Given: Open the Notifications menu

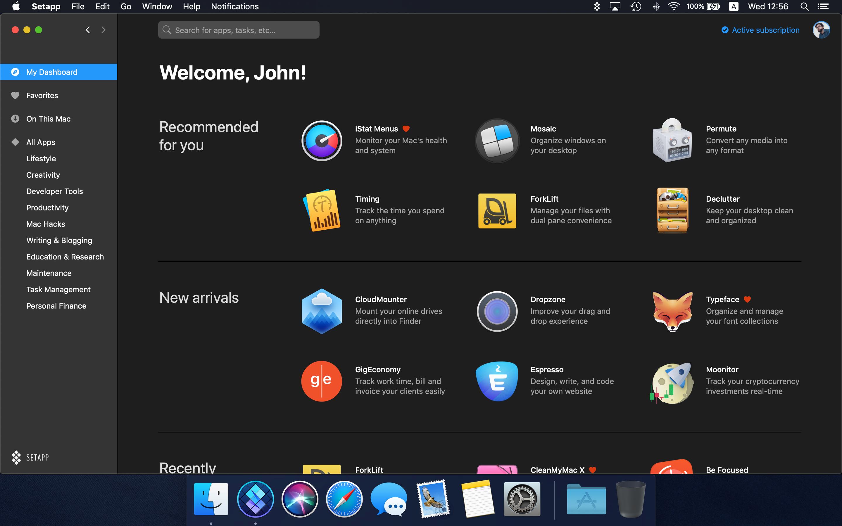Looking at the screenshot, I should click(x=234, y=7).
